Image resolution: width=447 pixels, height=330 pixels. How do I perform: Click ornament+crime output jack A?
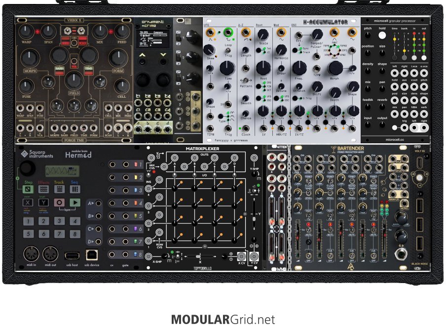[x=138, y=130]
